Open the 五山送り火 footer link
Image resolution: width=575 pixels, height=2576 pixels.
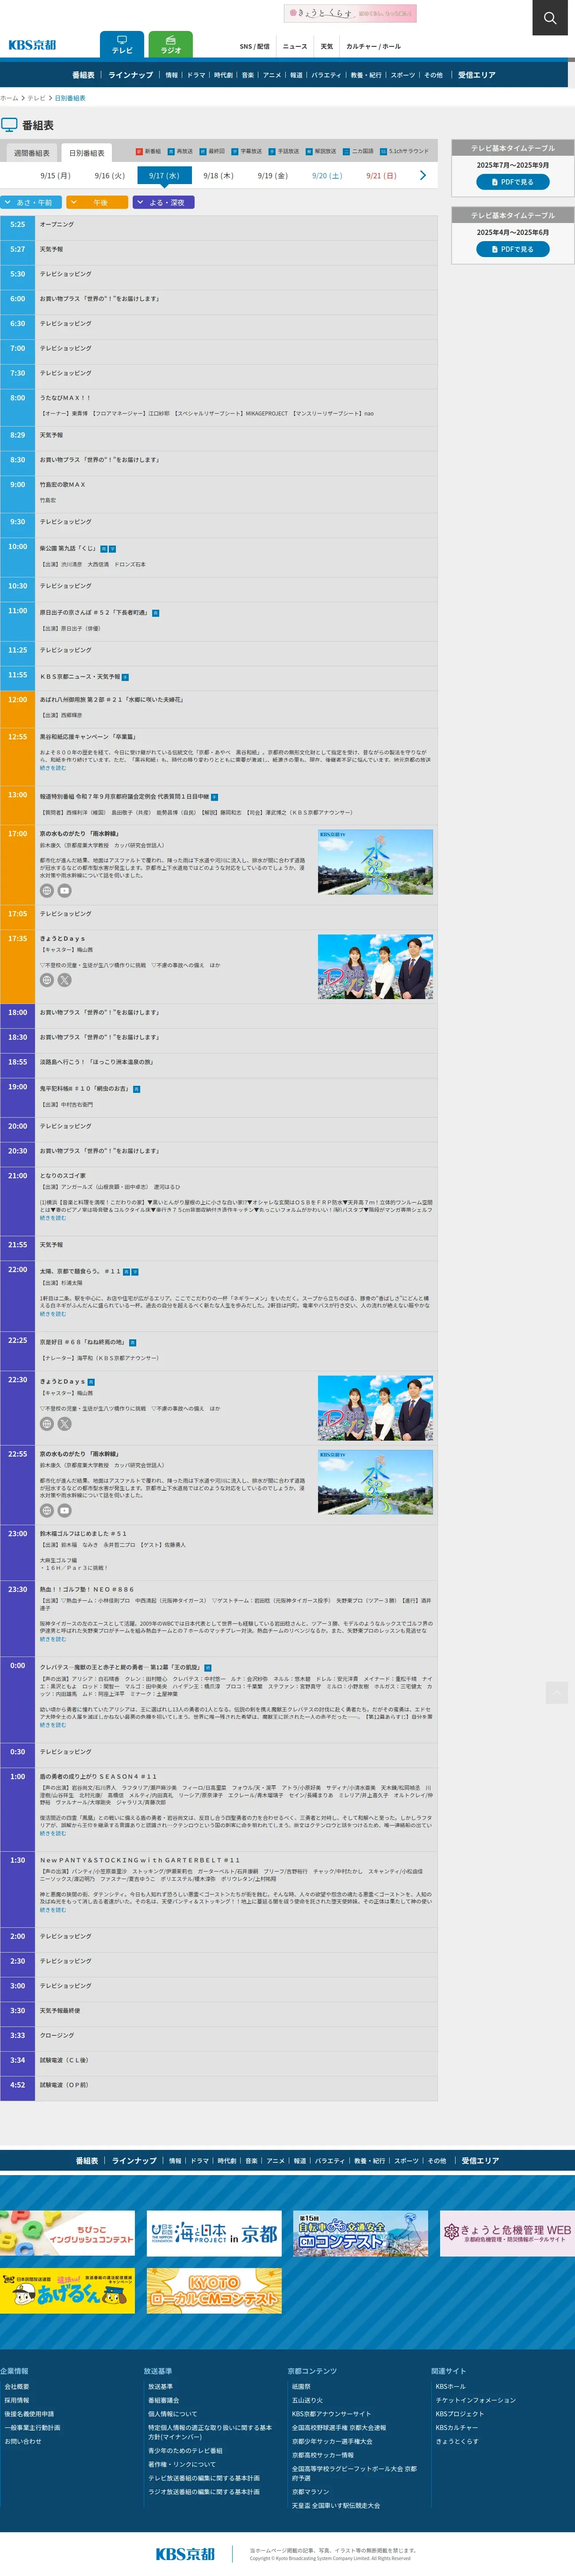click(308, 2400)
